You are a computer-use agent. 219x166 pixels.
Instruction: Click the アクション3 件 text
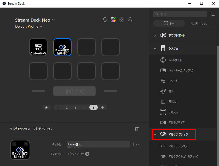pos(76,154)
